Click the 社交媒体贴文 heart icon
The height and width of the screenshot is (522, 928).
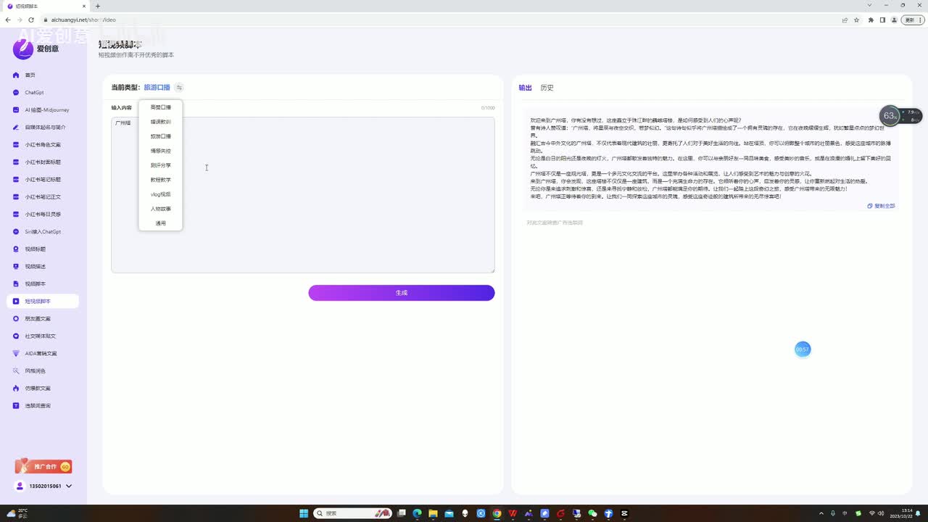click(x=16, y=336)
